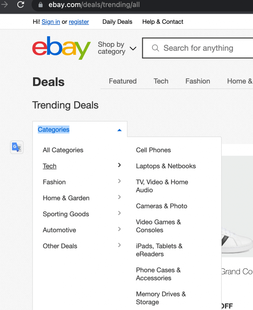
Task: Click the Google Translate icon
Action: (17, 147)
